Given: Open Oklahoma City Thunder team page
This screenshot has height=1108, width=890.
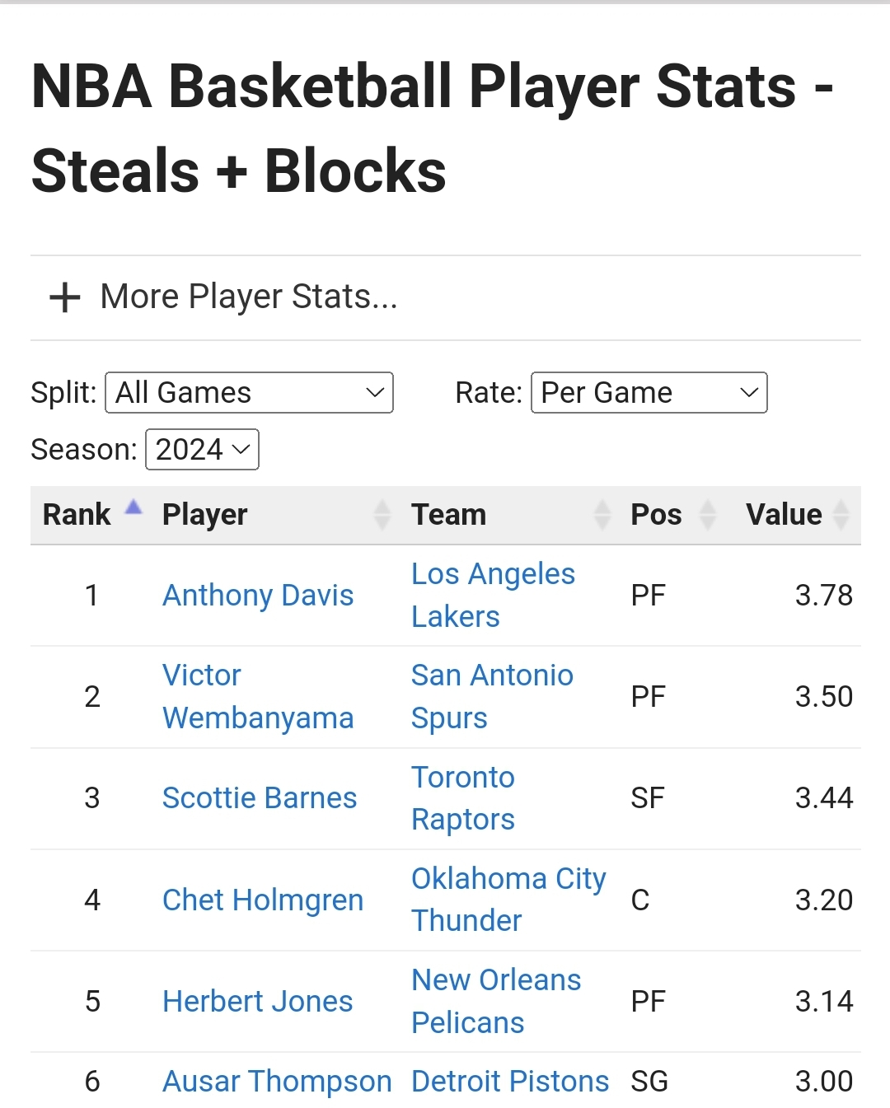Looking at the screenshot, I should point(508,900).
